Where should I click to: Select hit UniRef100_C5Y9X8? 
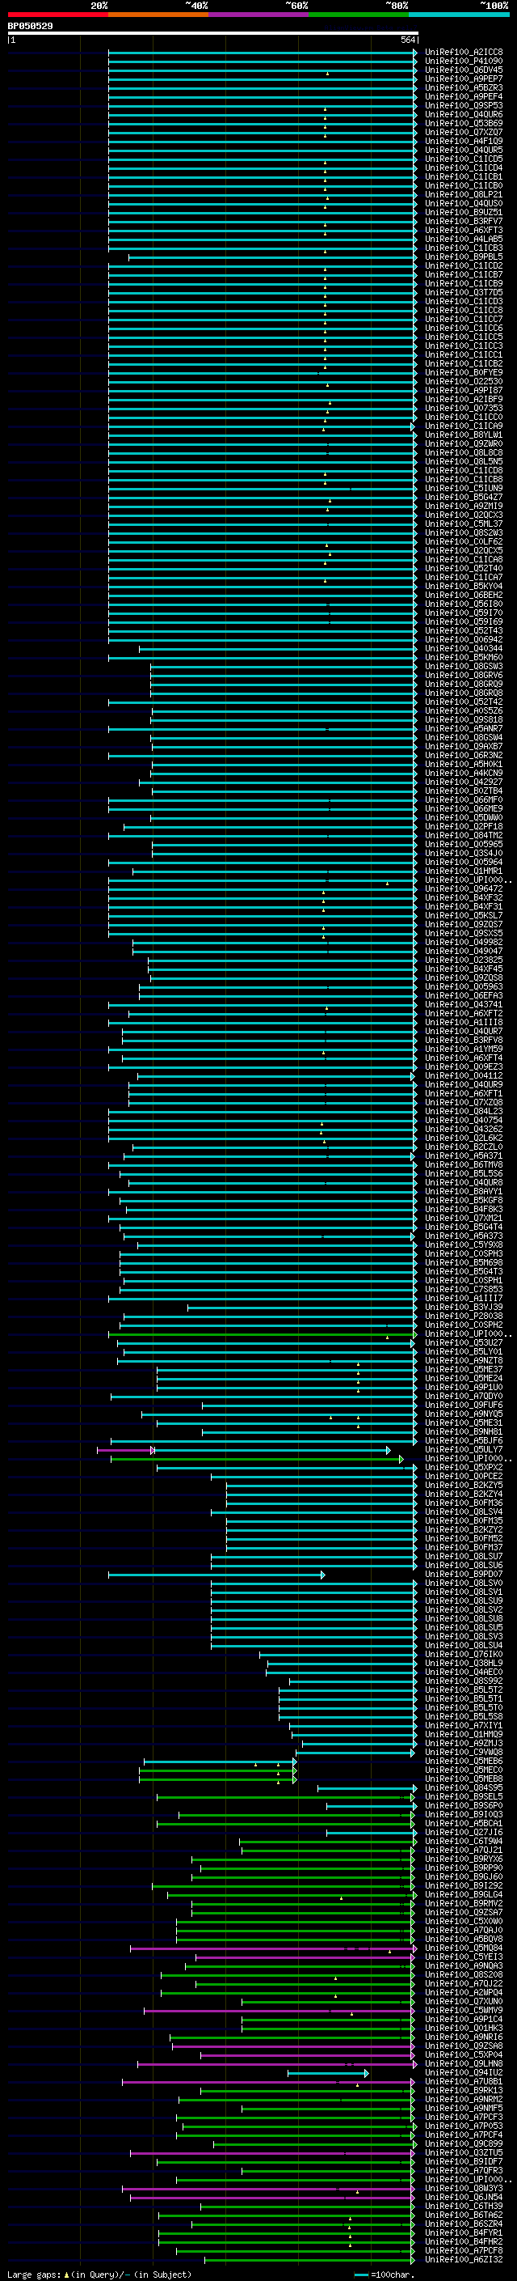coord(464,1245)
